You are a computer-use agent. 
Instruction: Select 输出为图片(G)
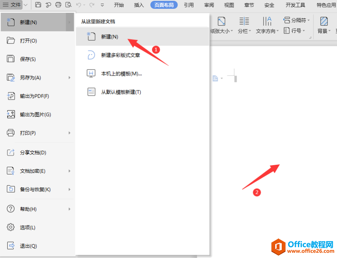pyautogui.click(x=37, y=115)
